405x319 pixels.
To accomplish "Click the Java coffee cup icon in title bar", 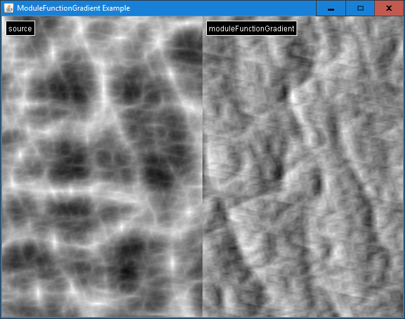I will point(8,8).
